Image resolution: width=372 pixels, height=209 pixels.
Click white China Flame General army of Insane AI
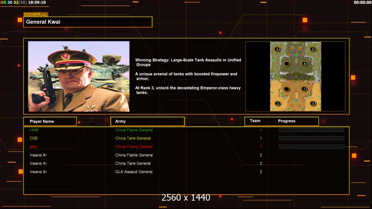coord(134,155)
